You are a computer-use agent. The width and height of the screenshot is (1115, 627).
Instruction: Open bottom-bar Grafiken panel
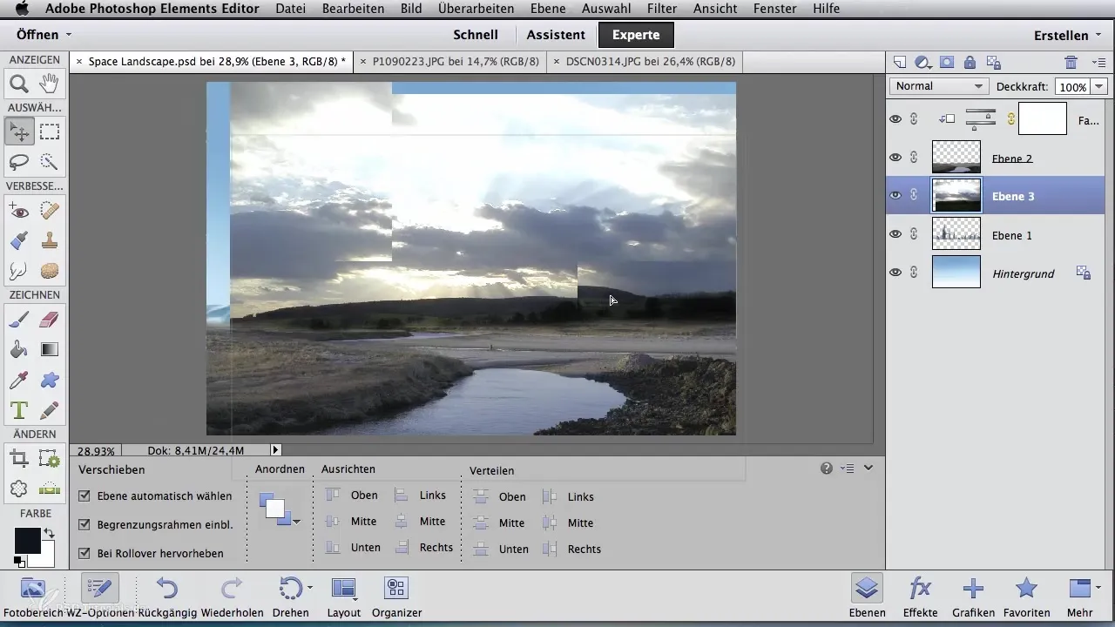[x=973, y=596]
